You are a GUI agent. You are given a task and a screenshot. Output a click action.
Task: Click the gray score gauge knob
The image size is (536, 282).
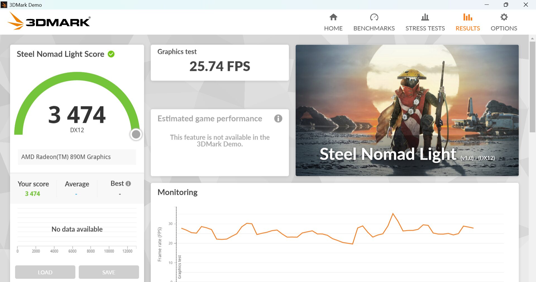[x=136, y=134]
